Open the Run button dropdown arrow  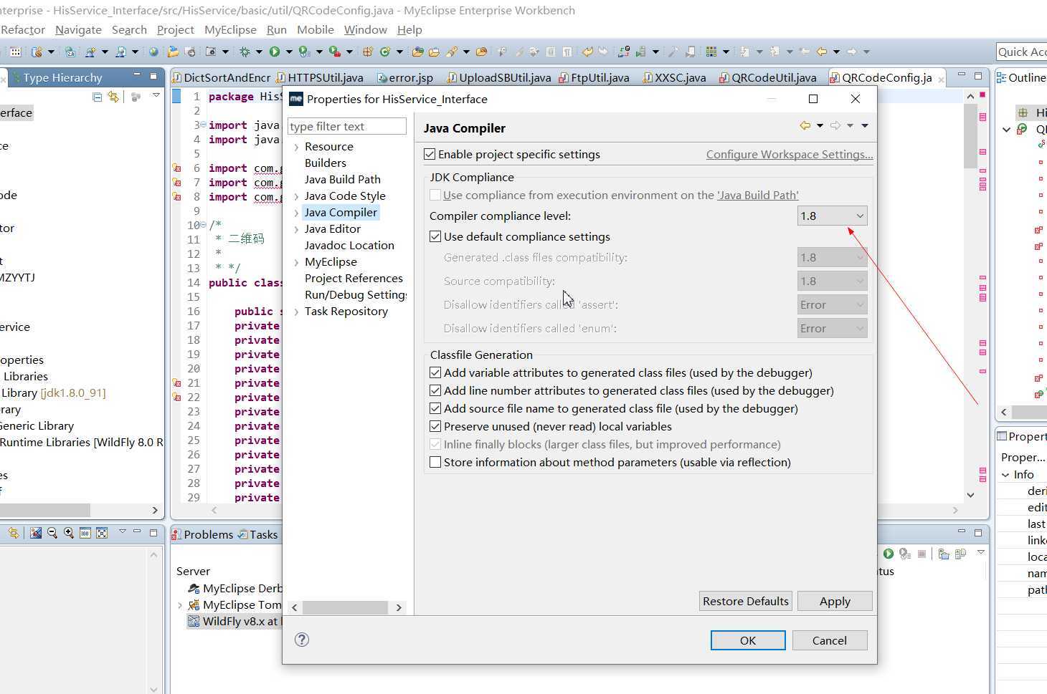pyautogui.click(x=289, y=52)
